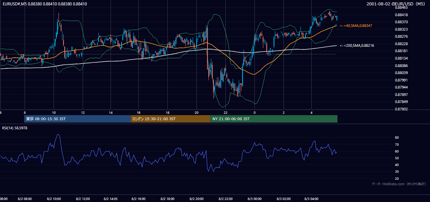Click time label 8/2 08:00
Screen dimensions: 430x202
coord(25,199)
